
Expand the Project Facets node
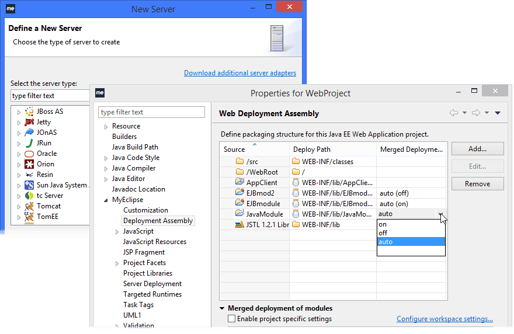point(117,263)
